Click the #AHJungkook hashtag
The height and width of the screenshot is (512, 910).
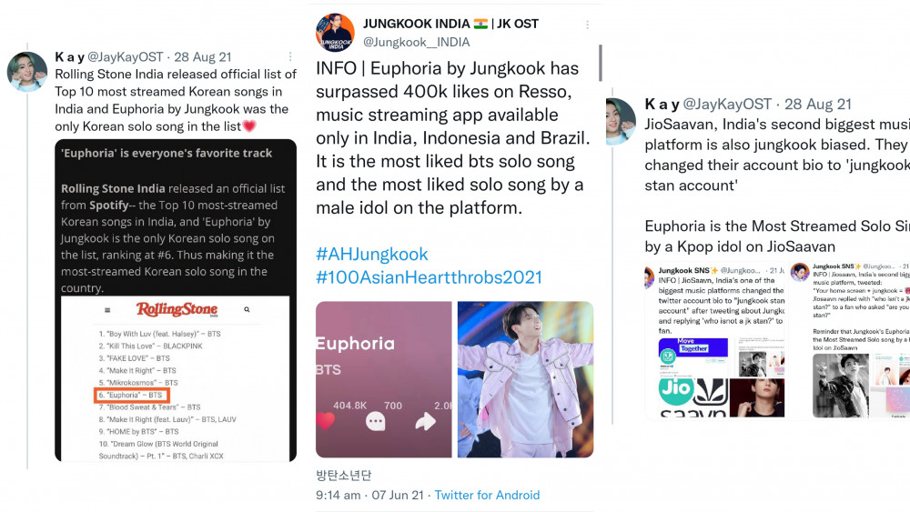[372, 254]
